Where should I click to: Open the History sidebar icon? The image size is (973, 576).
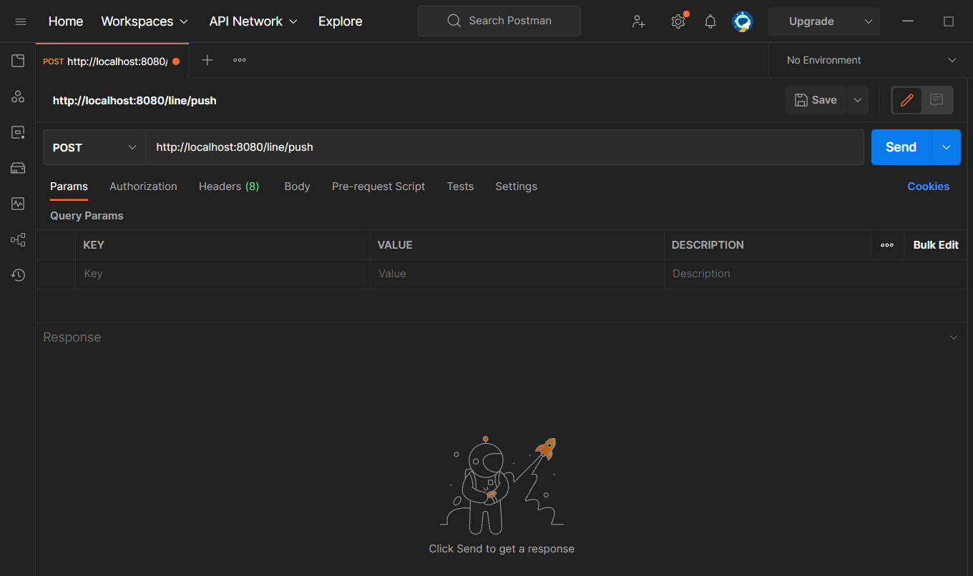click(18, 275)
